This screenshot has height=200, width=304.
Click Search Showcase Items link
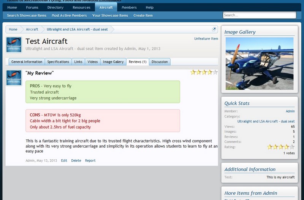point(27,15)
